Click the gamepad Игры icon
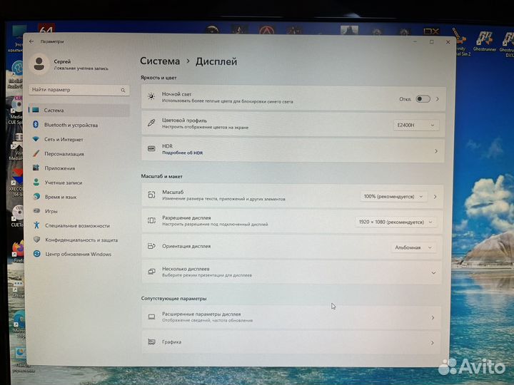Viewport: 514px width, 385px height. [36, 211]
